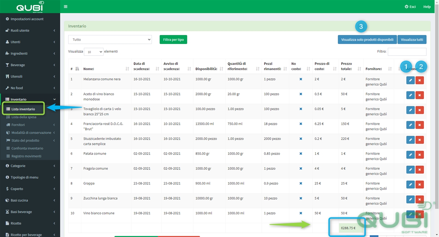The height and width of the screenshot is (237, 439).
Task: Delete the Melanzana comune nera row
Action: point(419,80)
